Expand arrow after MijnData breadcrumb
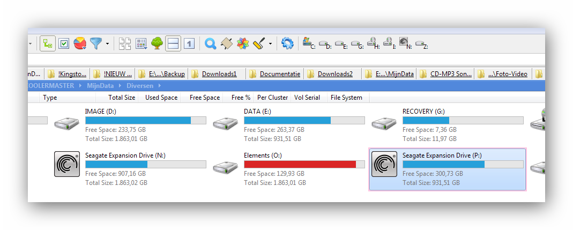 coord(120,86)
